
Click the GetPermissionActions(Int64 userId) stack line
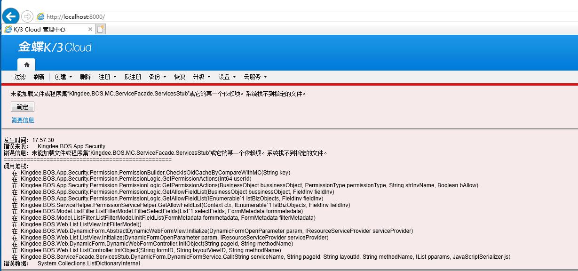(x=132, y=179)
